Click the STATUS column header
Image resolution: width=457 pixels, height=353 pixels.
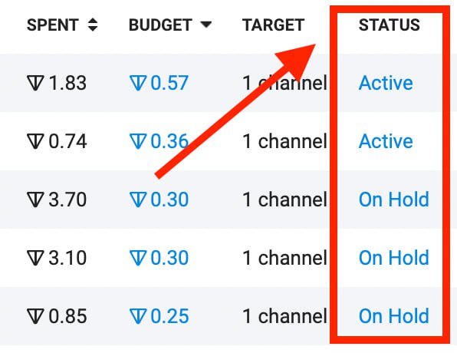pos(389,25)
